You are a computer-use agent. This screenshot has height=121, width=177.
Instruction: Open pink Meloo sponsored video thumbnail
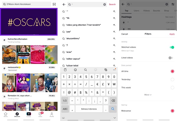click(23, 83)
